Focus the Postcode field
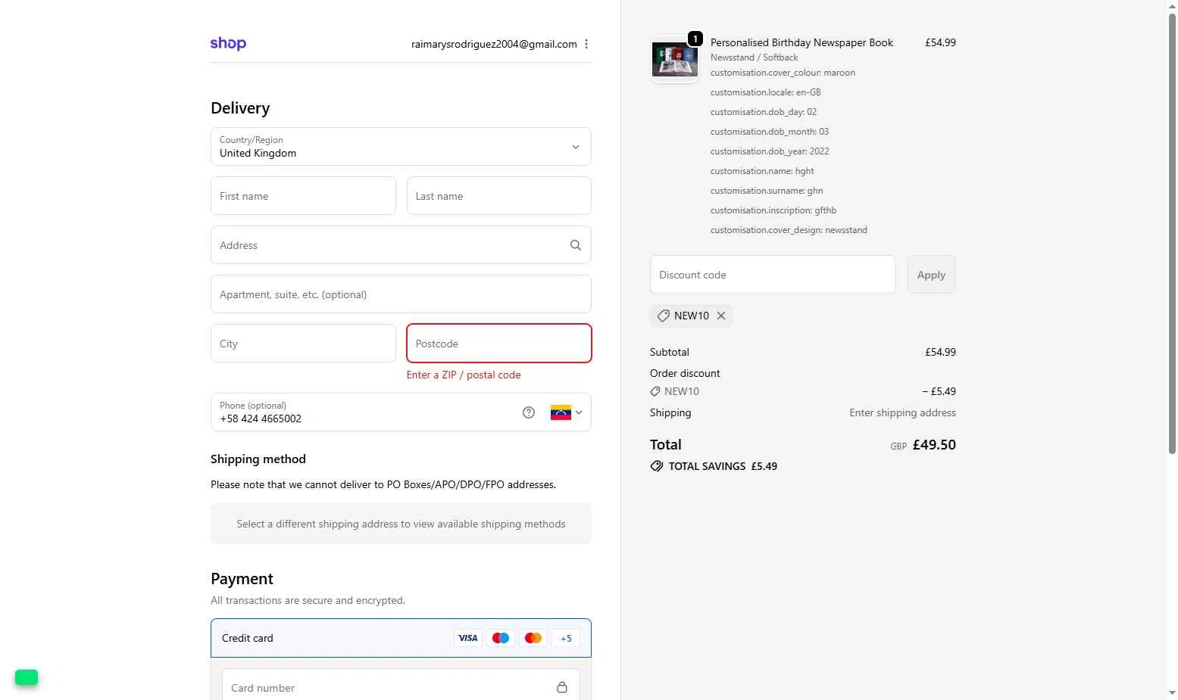The height and width of the screenshot is (700, 1178). click(x=498, y=344)
